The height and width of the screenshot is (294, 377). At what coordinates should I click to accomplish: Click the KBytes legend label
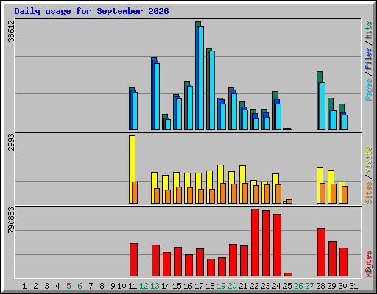pos(368,264)
